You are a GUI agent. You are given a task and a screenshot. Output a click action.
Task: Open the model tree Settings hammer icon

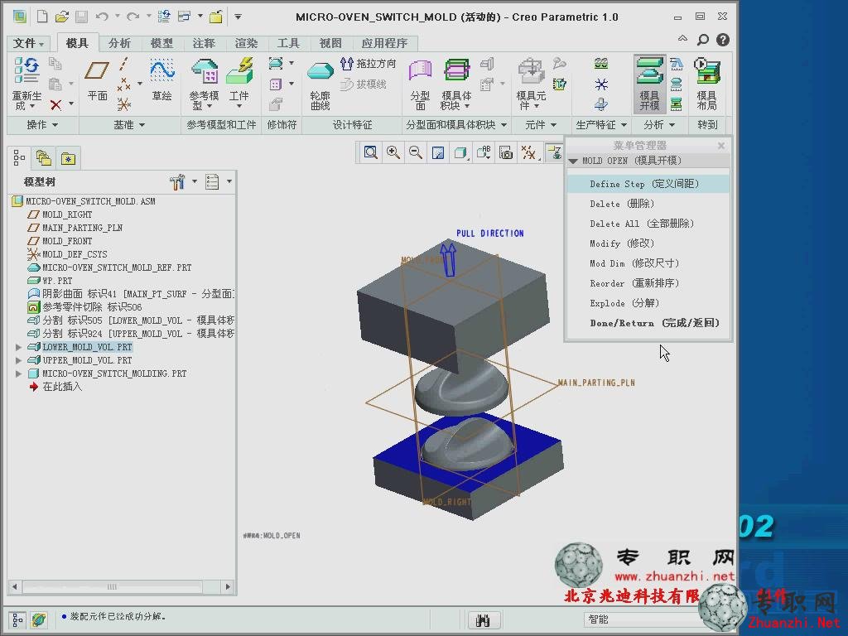177,181
